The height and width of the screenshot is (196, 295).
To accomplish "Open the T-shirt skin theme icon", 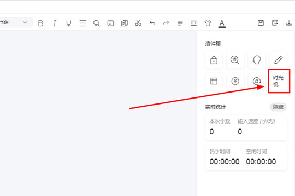I will tap(208, 23).
